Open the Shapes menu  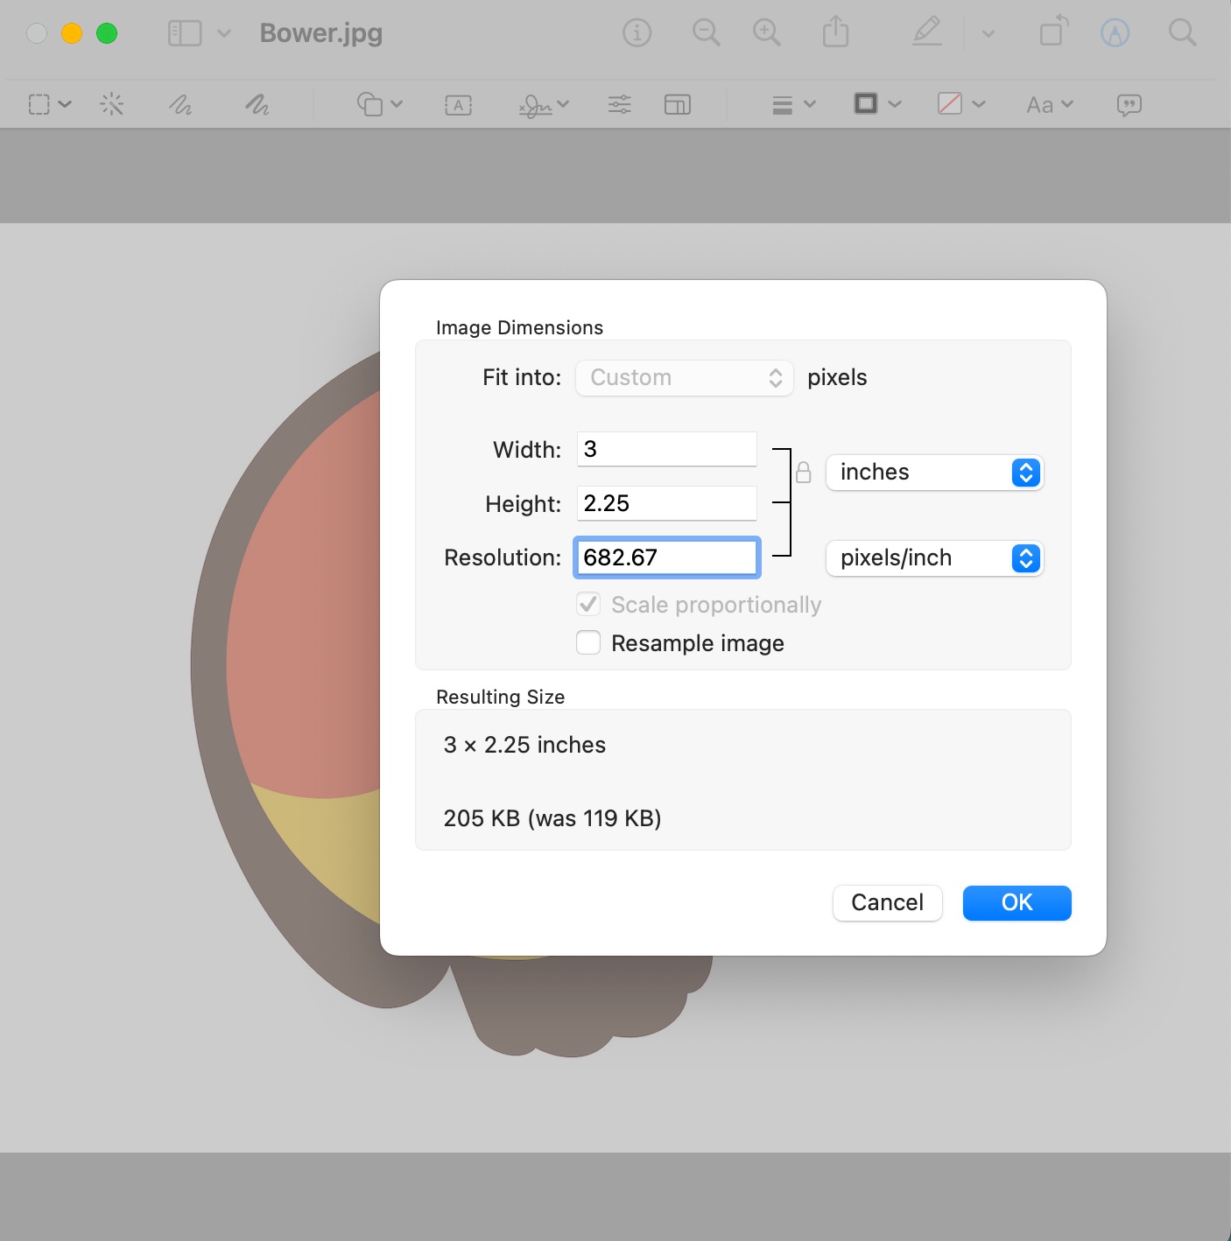(371, 104)
